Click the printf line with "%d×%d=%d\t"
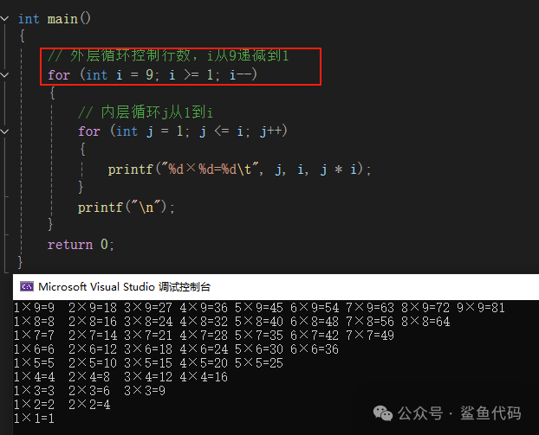The width and height of the screenshot is (539, 435). (x=239, y=170)
